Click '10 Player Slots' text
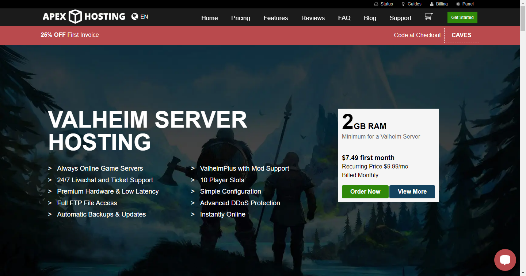The height and width of the screenshot is (276, 526). click(222, 180)
